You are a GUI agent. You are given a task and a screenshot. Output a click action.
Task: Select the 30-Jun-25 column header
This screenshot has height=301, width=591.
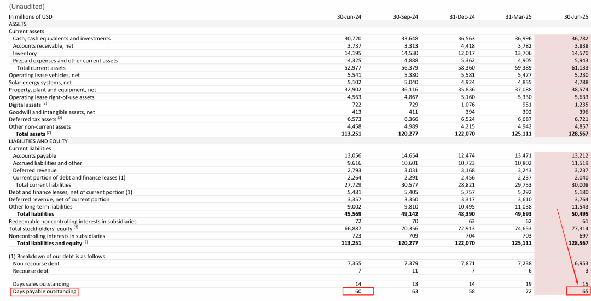coord(576,16)
